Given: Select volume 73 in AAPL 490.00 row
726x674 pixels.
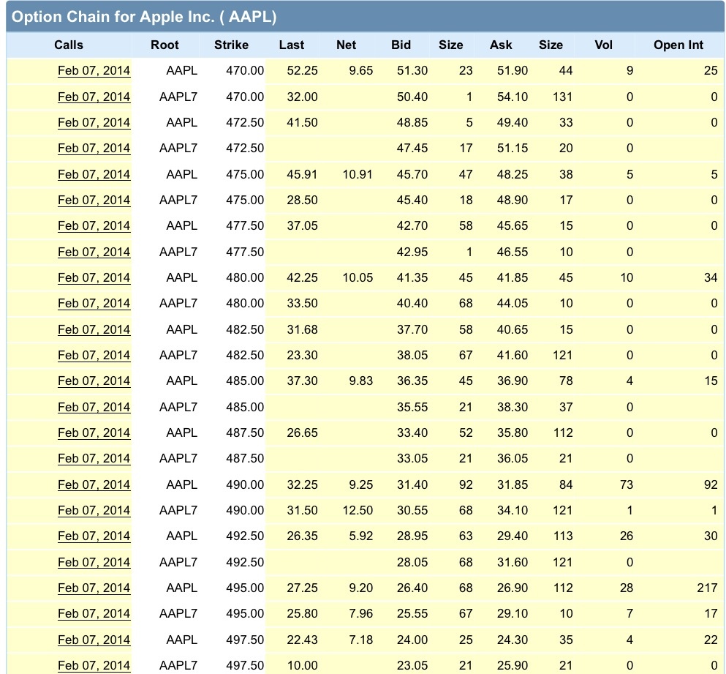Looking at the screenshot, I should tap(627, 485).
